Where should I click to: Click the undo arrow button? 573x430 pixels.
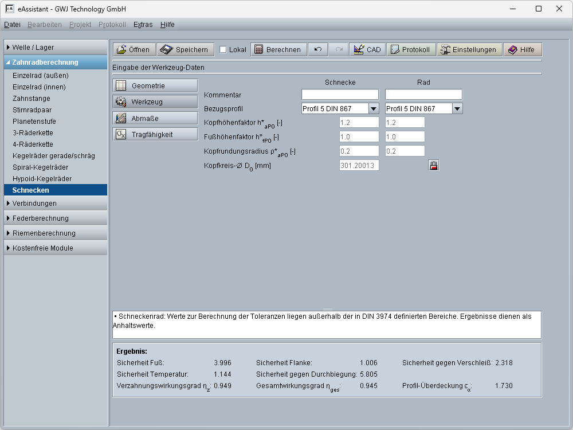(317, 50)
